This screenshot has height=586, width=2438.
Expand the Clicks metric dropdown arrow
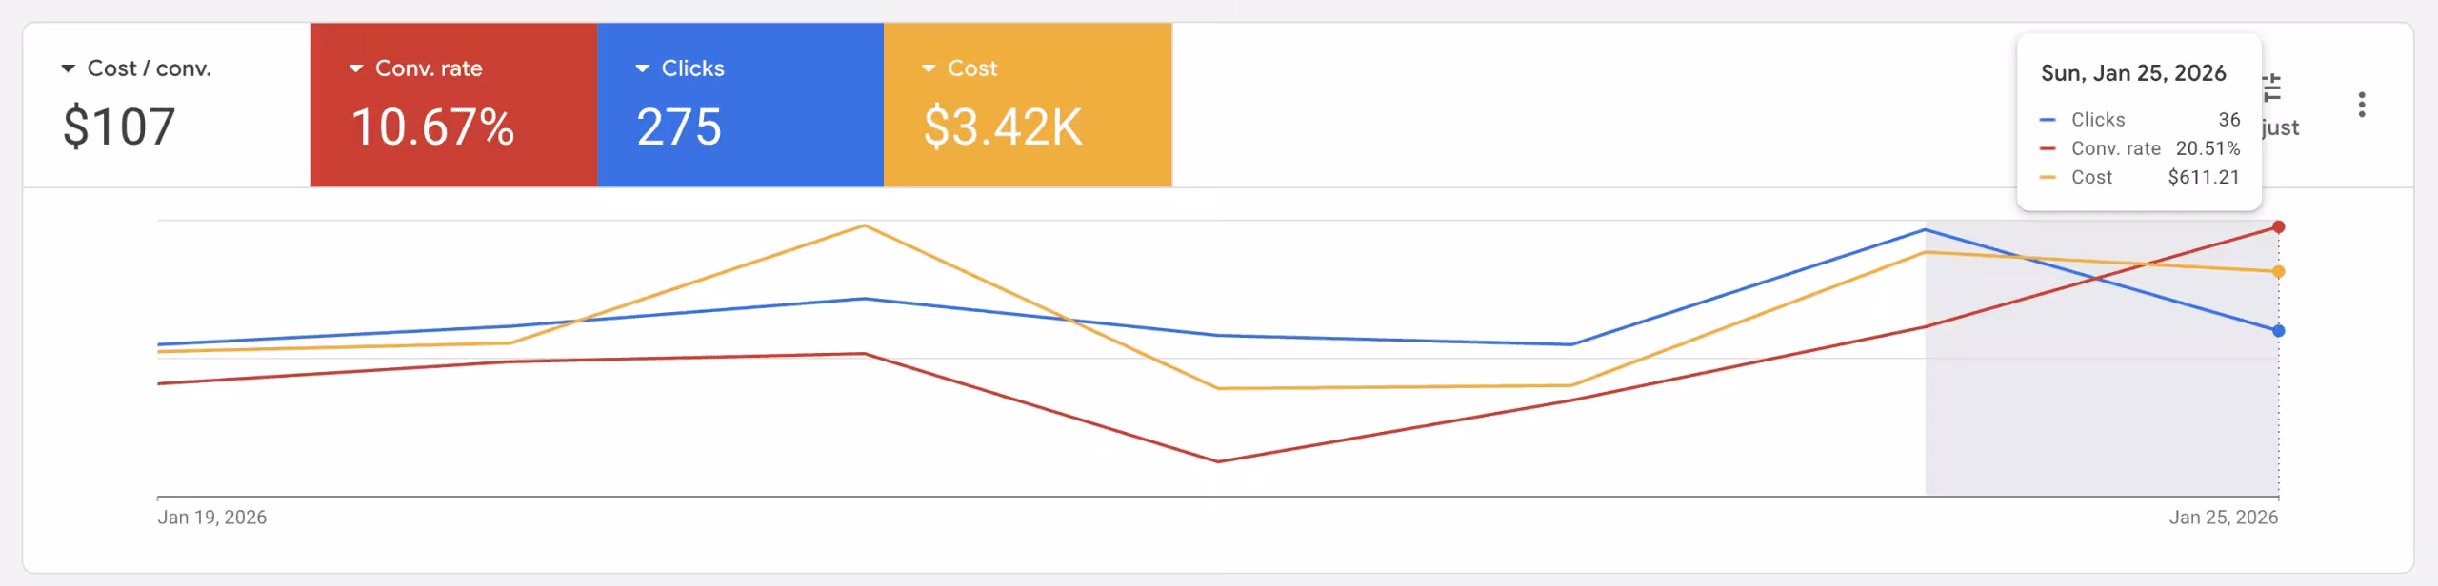click(x=643, y=68)
